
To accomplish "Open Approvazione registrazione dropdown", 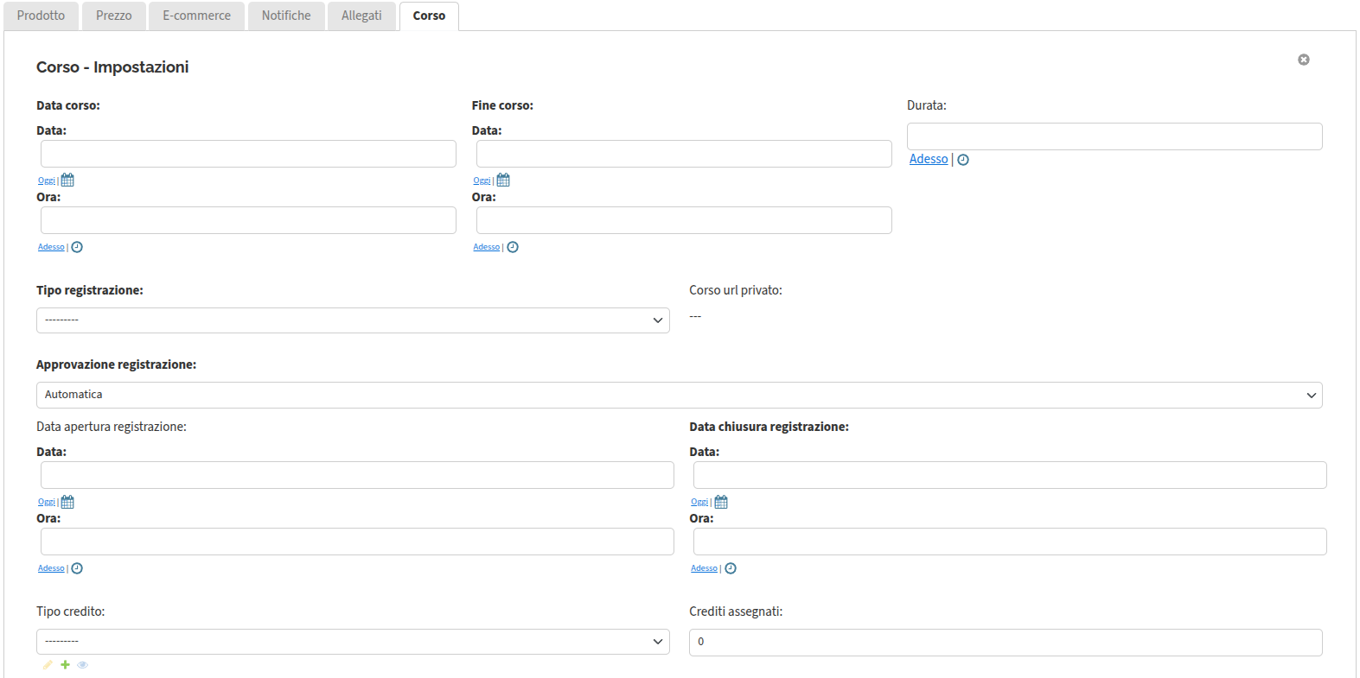I will coord(680,395).
